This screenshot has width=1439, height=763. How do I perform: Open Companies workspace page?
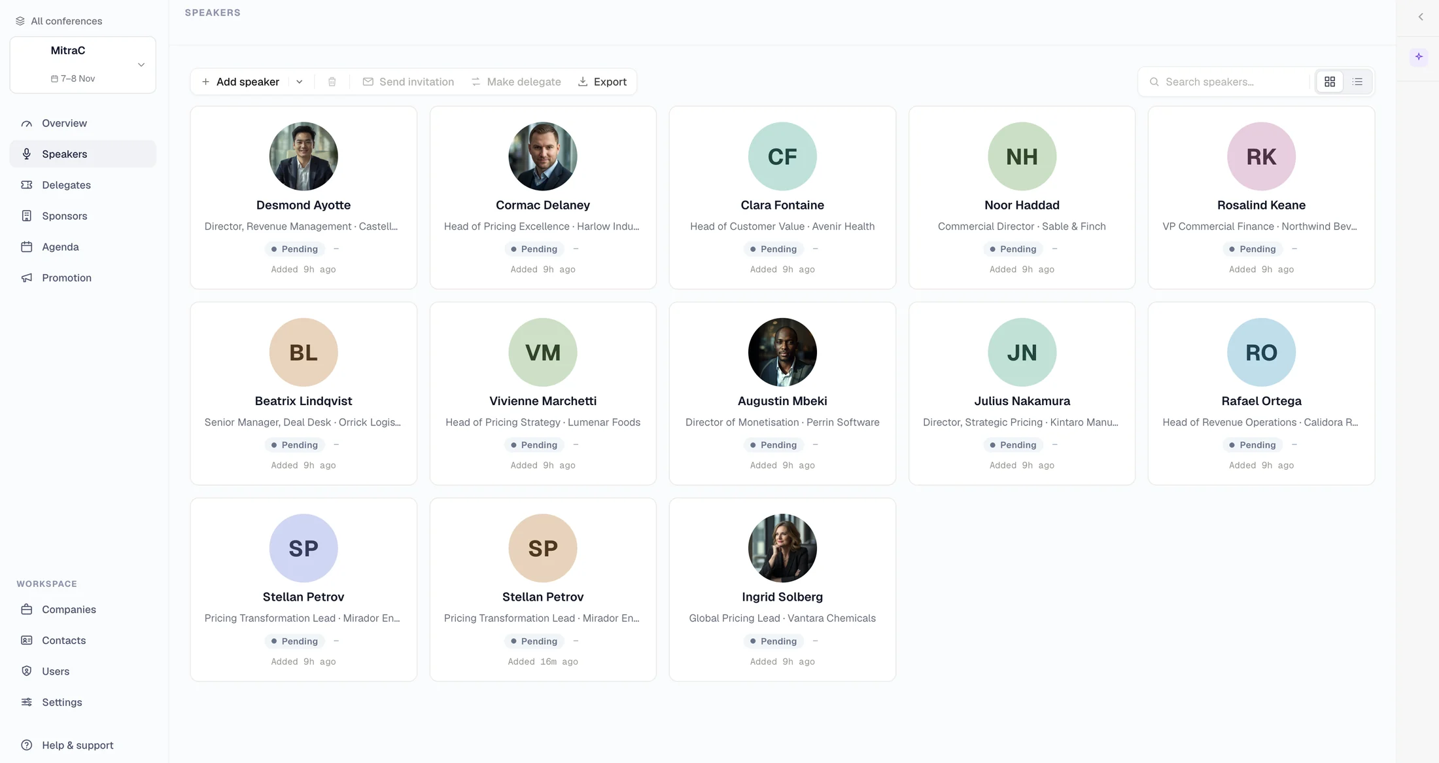[82, 609]
